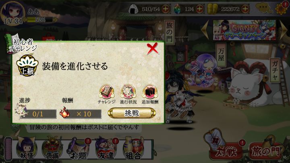Show next banner with right arrow

[283, 30]
